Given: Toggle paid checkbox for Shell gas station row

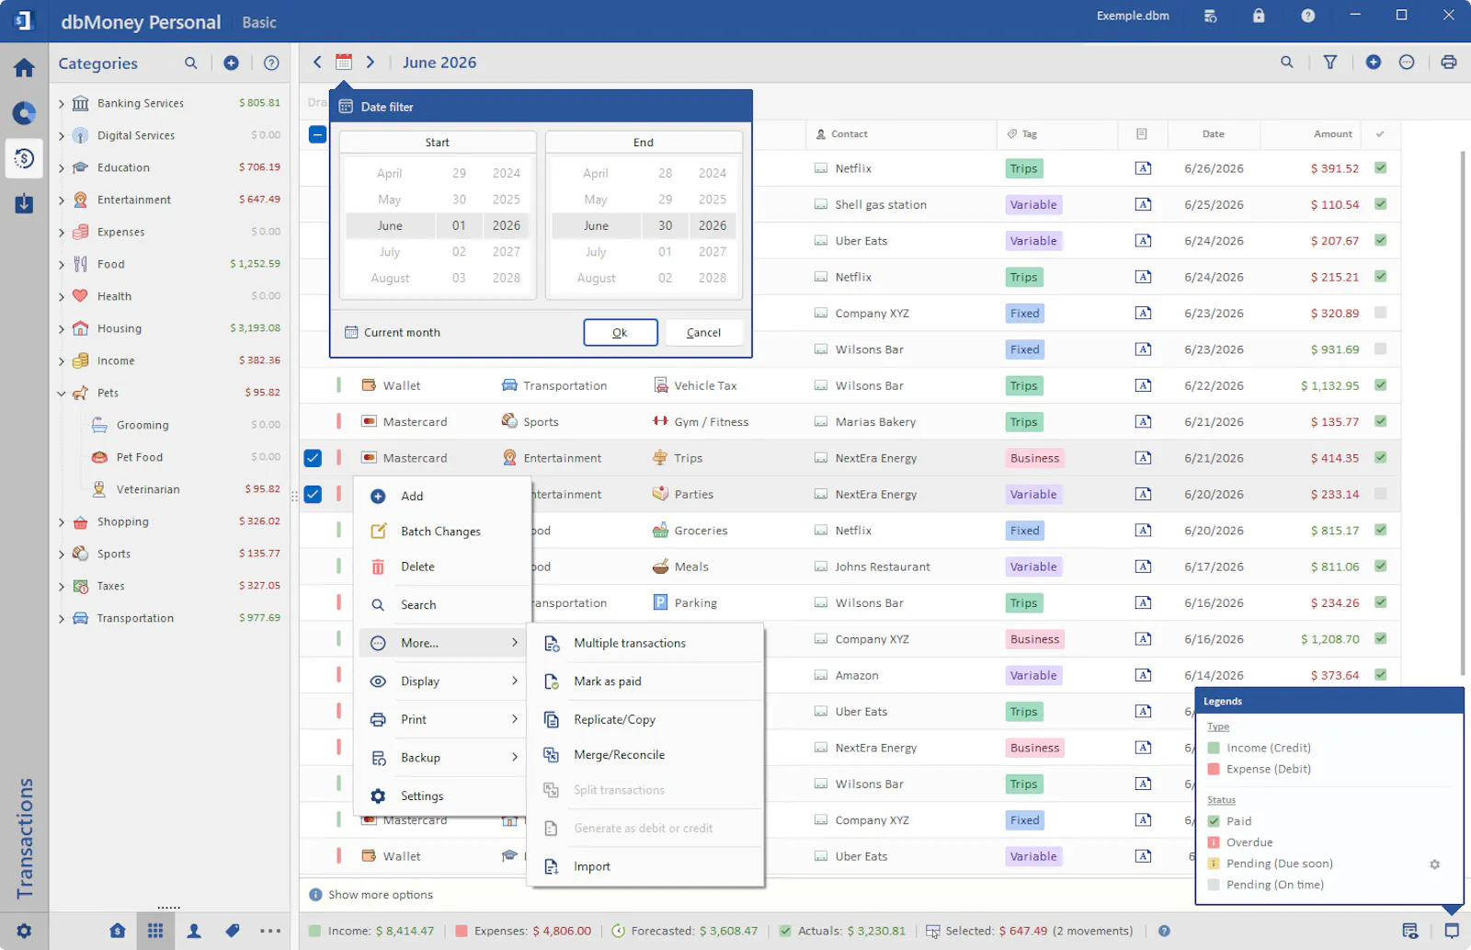Looking at the screenshot, I should (x=1380, y=204).
